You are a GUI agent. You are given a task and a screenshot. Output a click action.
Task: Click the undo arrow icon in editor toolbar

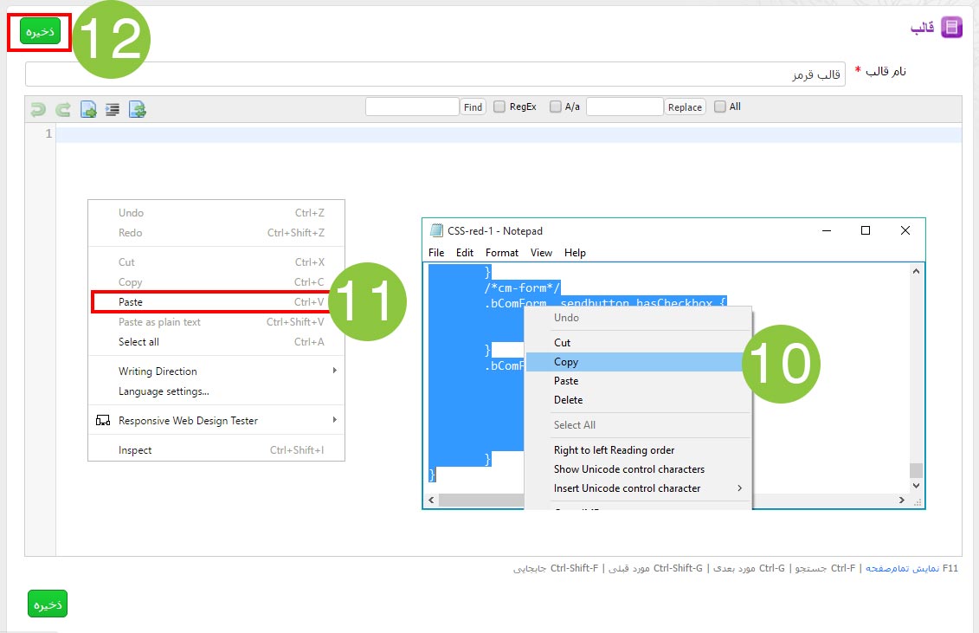coord(38,109)
